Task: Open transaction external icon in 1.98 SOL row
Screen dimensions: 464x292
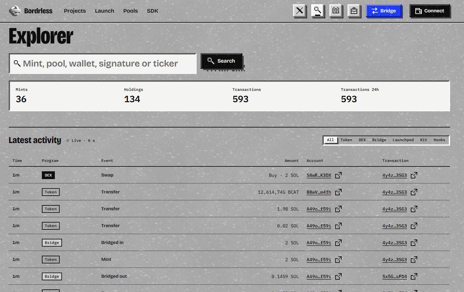Action: pyautogui.click(x=414, y=209)
